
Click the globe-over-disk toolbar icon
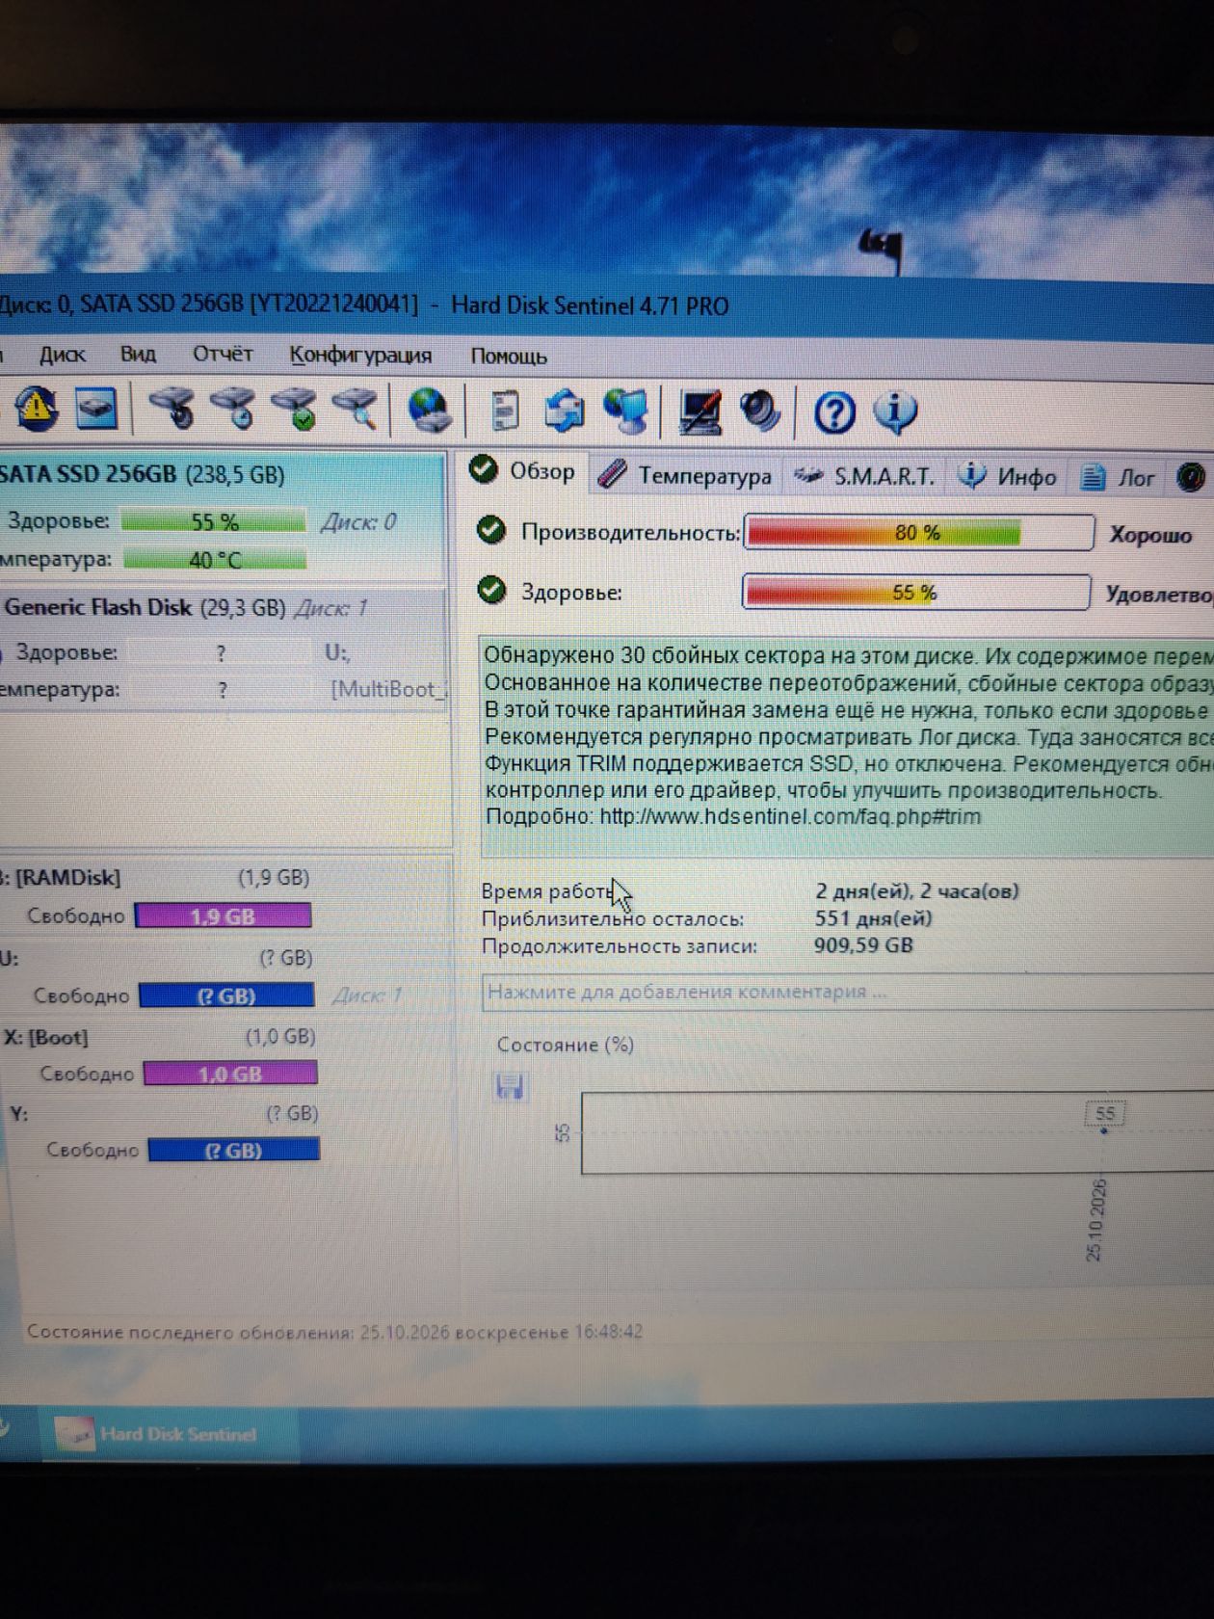click(x=429, y=410)
